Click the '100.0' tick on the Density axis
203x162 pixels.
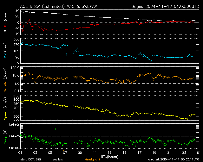(x=15, y=68)
